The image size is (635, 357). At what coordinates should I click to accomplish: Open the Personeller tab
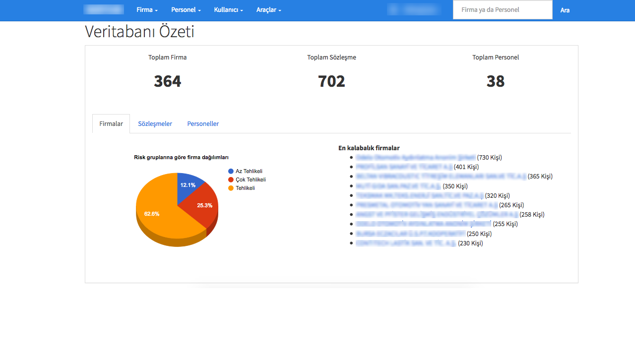[x=203, y=124]
